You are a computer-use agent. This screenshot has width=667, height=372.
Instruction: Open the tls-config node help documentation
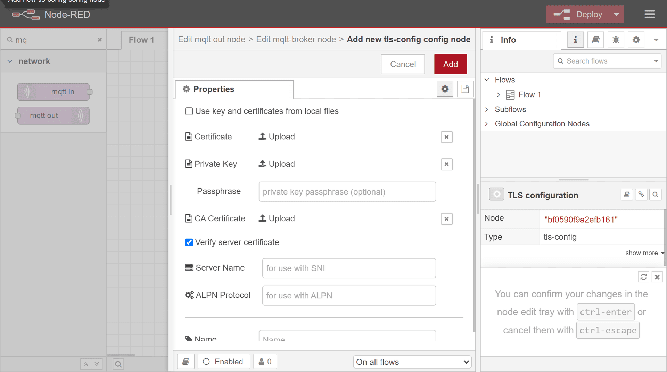point(627,195)
